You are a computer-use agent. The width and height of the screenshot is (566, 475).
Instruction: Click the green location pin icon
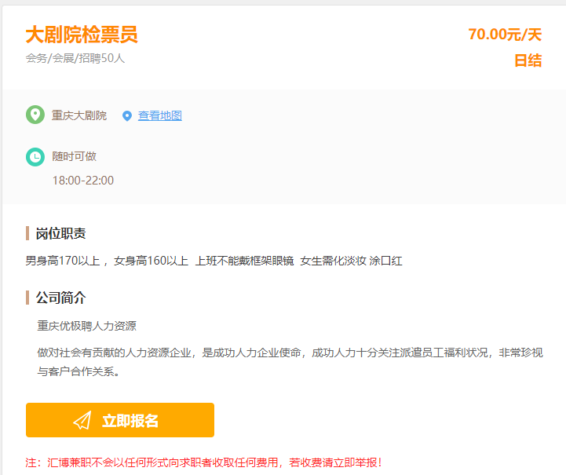(35, 115)
